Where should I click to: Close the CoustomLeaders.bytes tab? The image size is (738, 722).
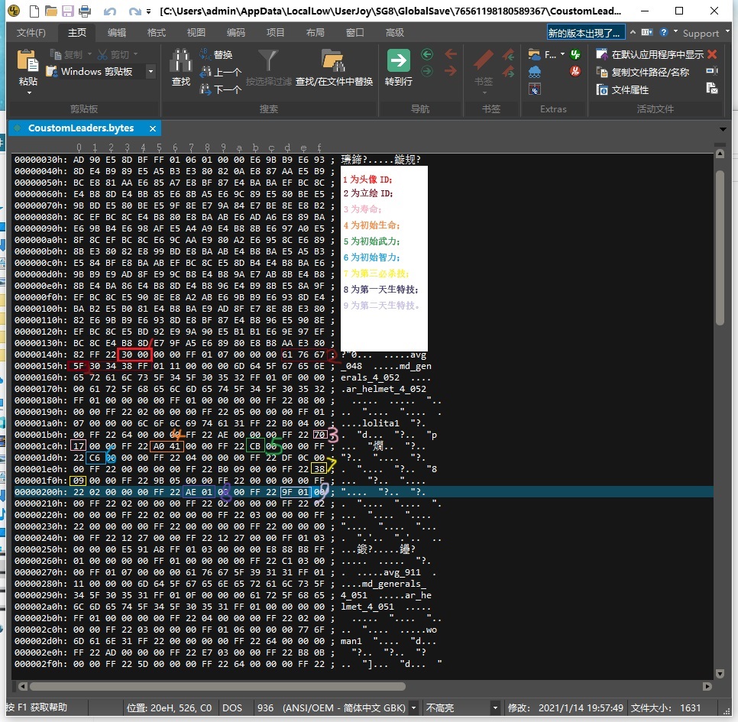point(153,128)
